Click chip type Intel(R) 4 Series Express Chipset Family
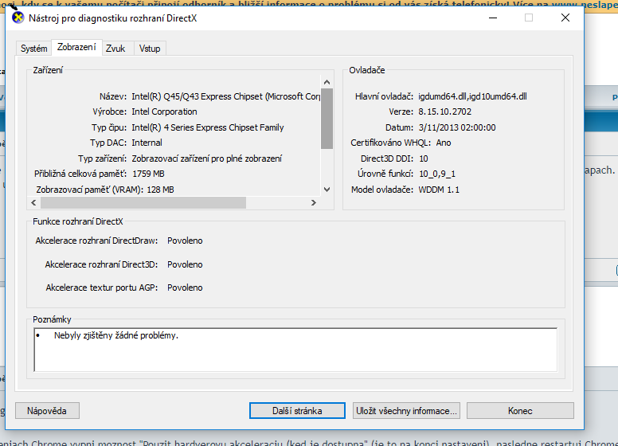Viewport: 618px width, 446px height. coord(208,127)
